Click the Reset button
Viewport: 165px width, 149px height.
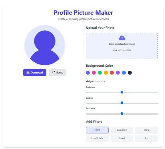[x=57, y=72]
